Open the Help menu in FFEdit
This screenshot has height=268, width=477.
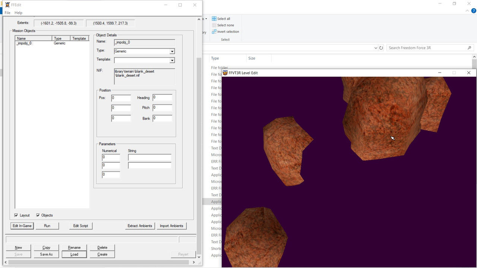click(x=18, y=13)
